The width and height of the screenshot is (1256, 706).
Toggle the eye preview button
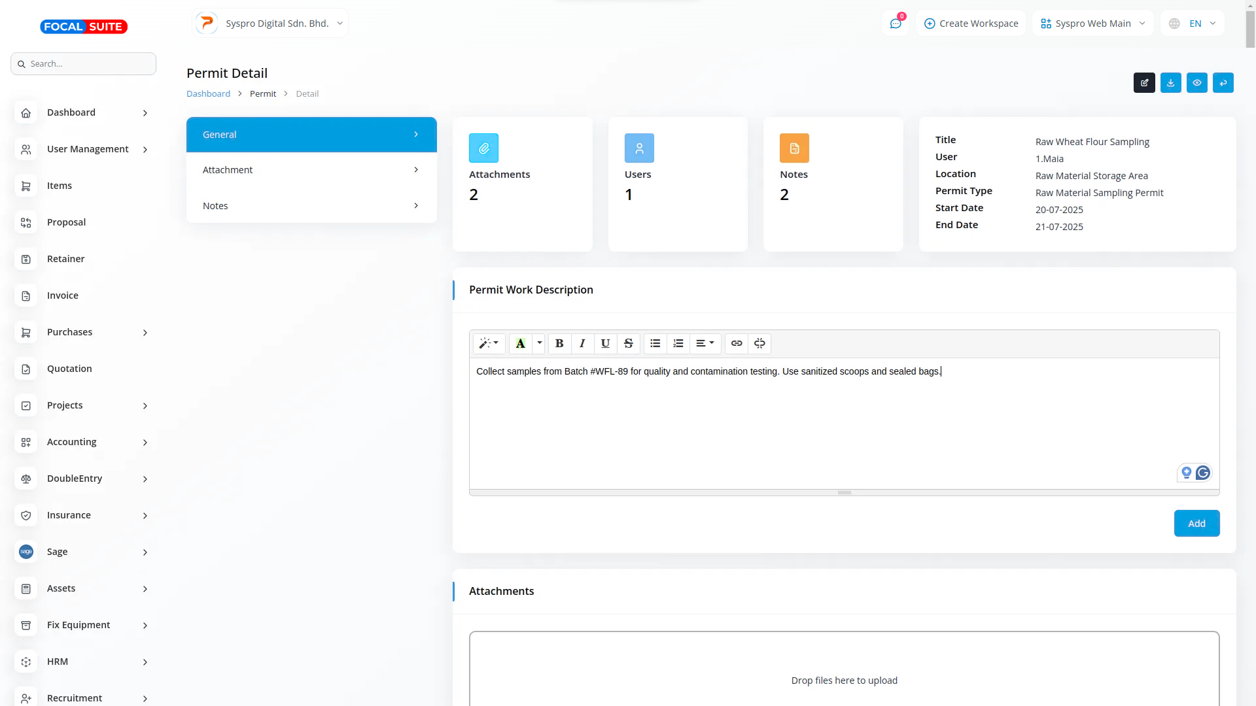coord(1196,83)
